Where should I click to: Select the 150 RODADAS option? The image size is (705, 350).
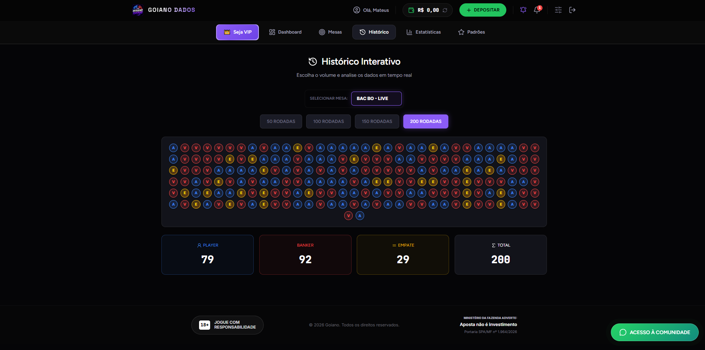(377, 121)
